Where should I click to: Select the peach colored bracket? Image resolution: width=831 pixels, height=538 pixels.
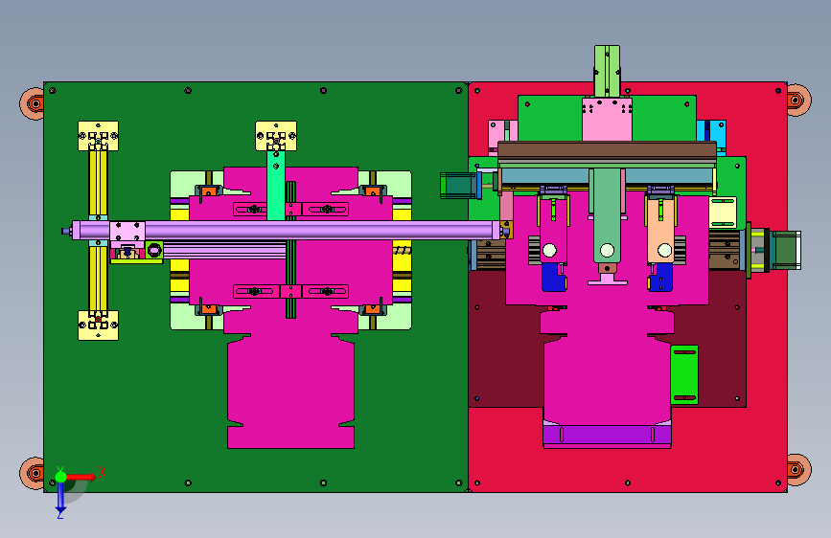tap(660, 229)
